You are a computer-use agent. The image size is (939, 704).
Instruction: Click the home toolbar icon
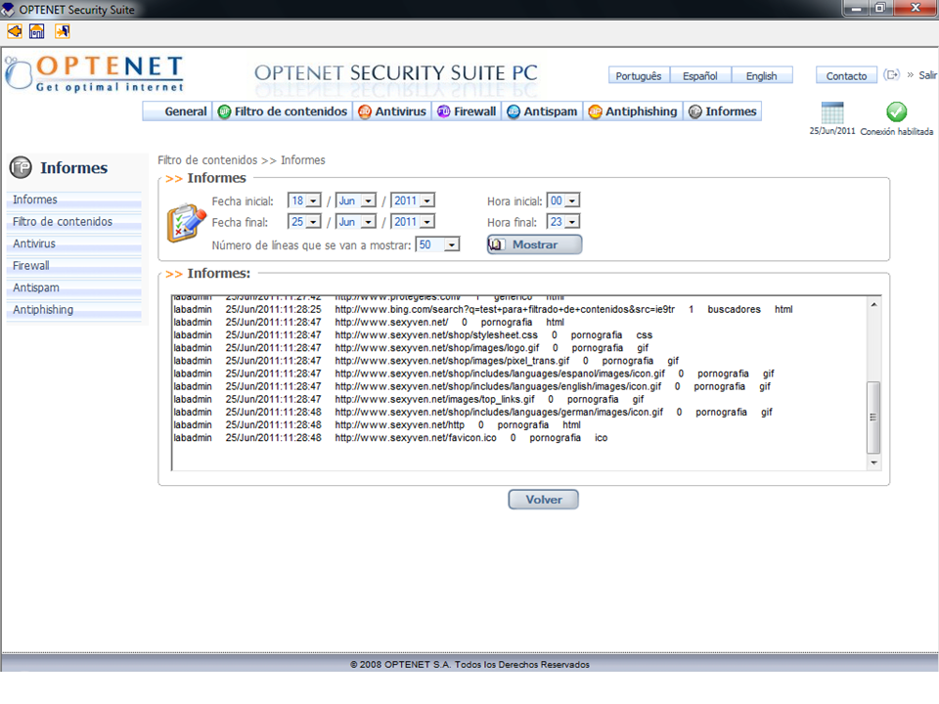[37, 31]
